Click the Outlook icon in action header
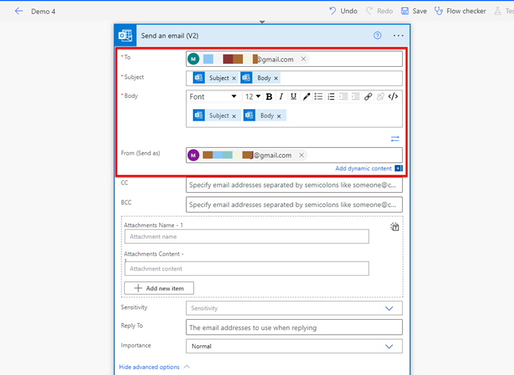 [125, 35]
